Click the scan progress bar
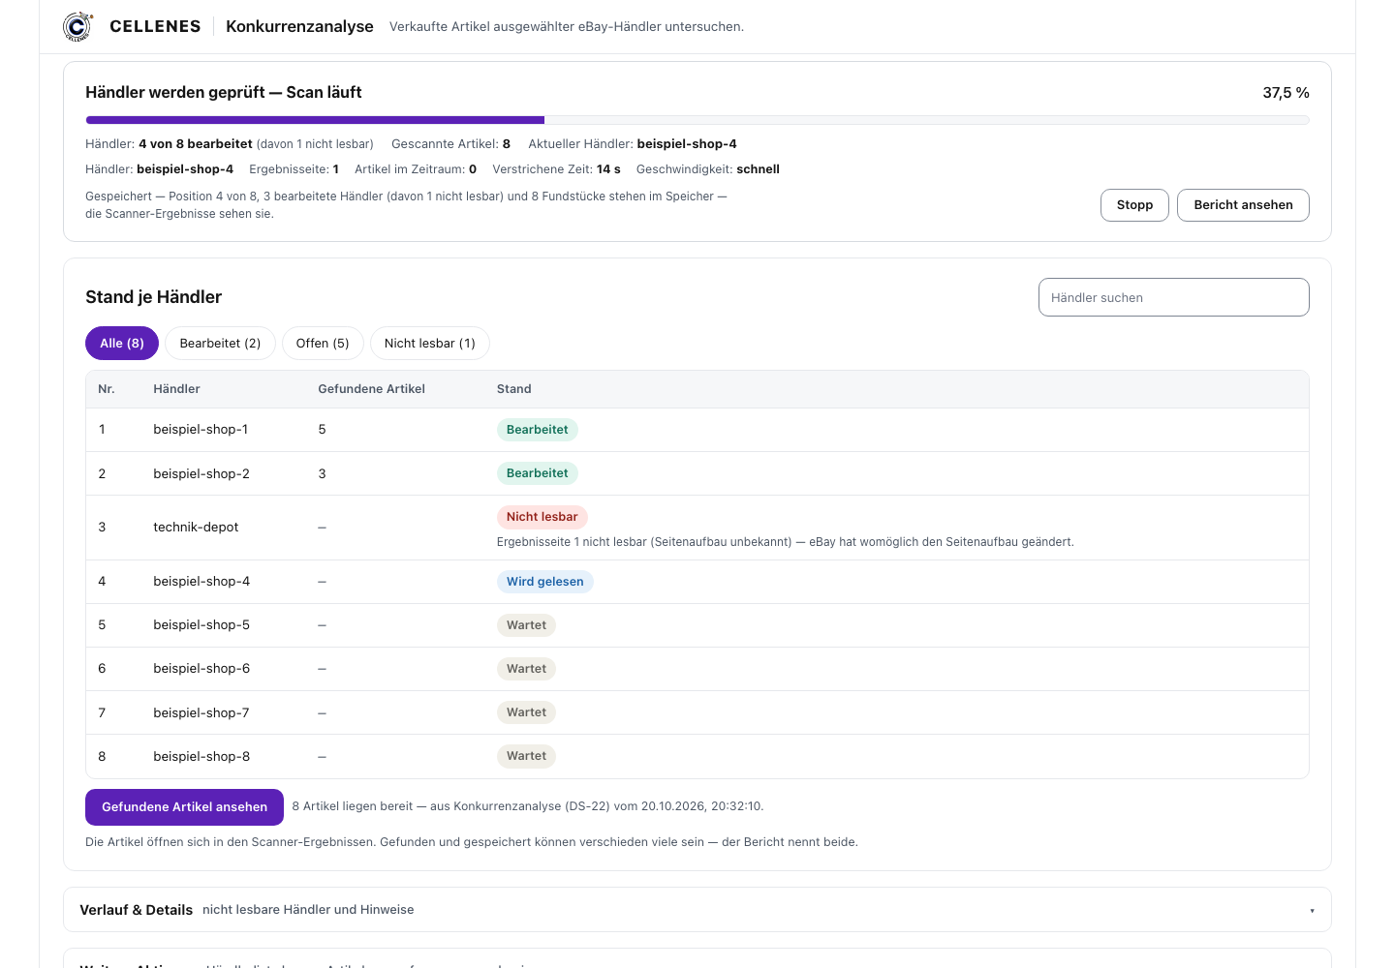 (697, 120)
